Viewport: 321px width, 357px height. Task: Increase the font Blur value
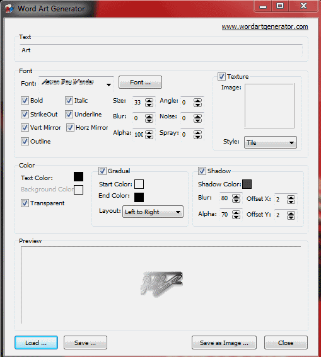(149, 116)
